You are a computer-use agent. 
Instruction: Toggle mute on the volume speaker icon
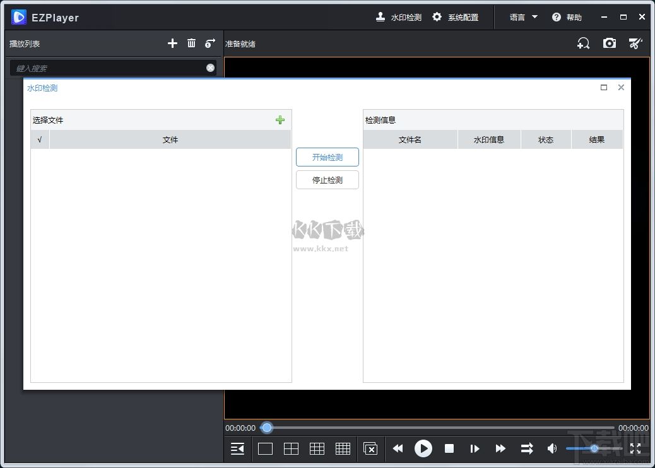pos(552,448)
